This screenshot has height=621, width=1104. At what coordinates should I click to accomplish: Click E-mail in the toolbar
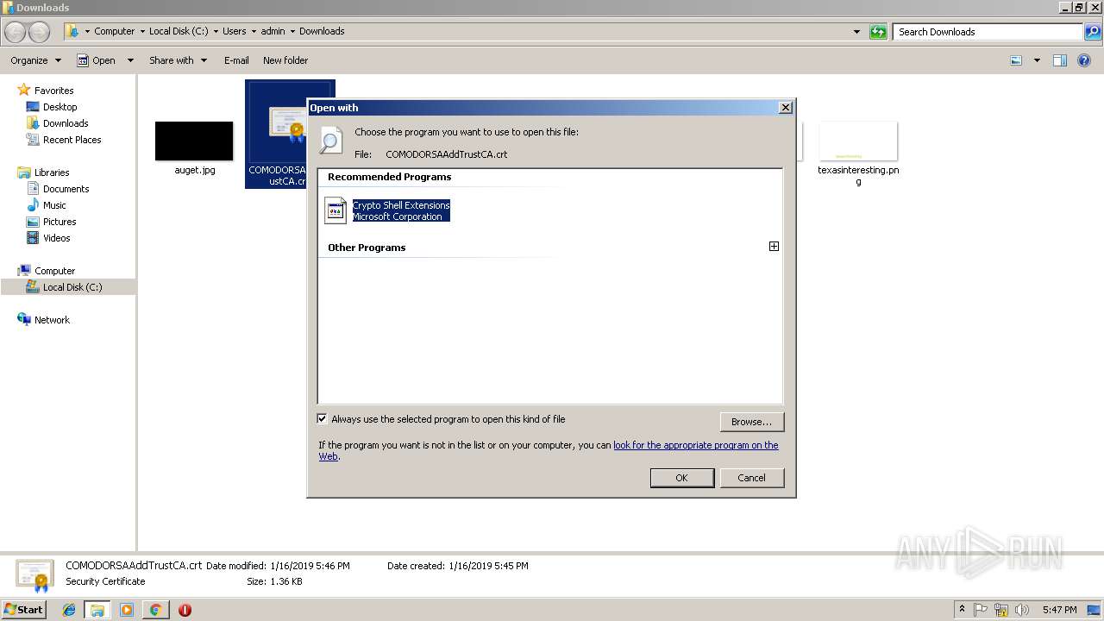(236, 60)
